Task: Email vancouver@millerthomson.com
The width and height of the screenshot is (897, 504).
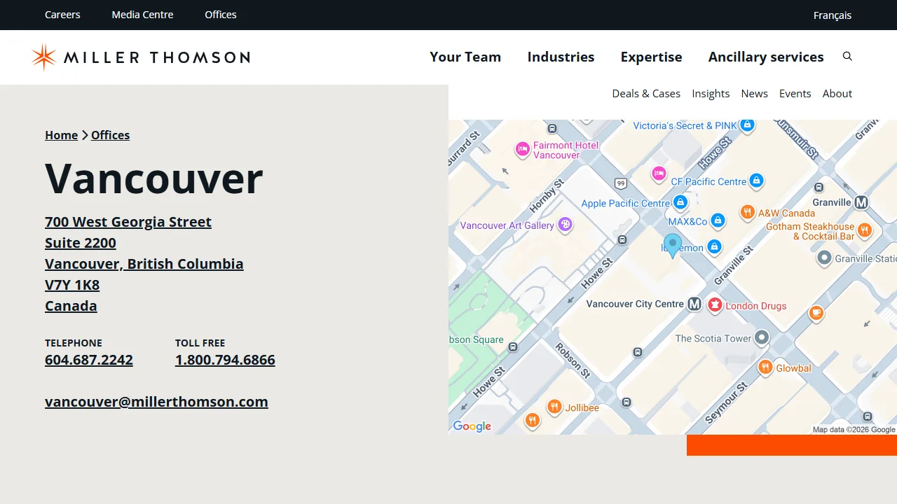Action: (156, 402)
